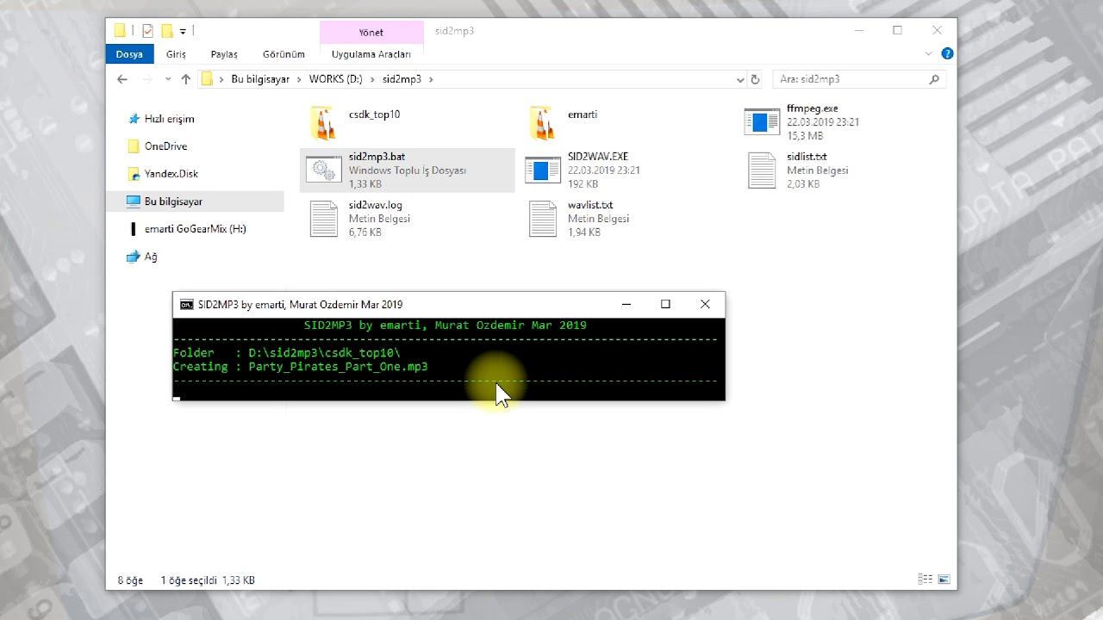Screen dimensions: 1103x620
Task: Select Yandex.Disk in navigation pane
Action: pyautogui.click(x=171, y=174)
